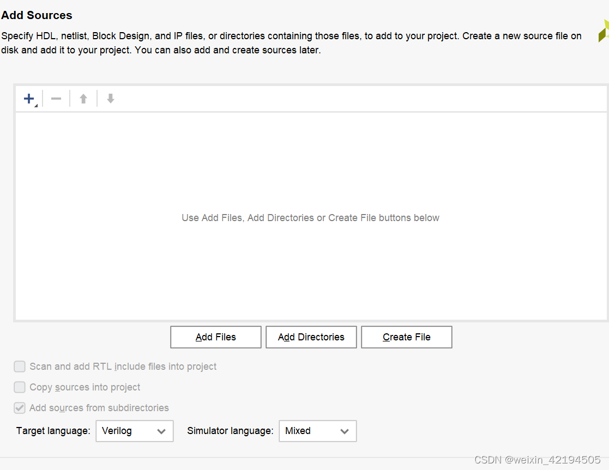Click the Xilinx logo in the top-right corner
This screenshot has width=609, height=470.
(x=604, y=30)
